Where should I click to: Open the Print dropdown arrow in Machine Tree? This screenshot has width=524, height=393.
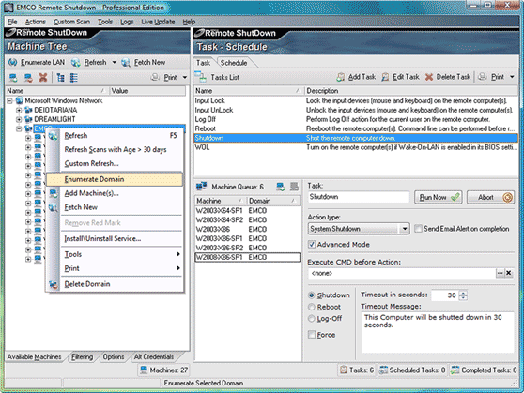[x=185, y=78]
